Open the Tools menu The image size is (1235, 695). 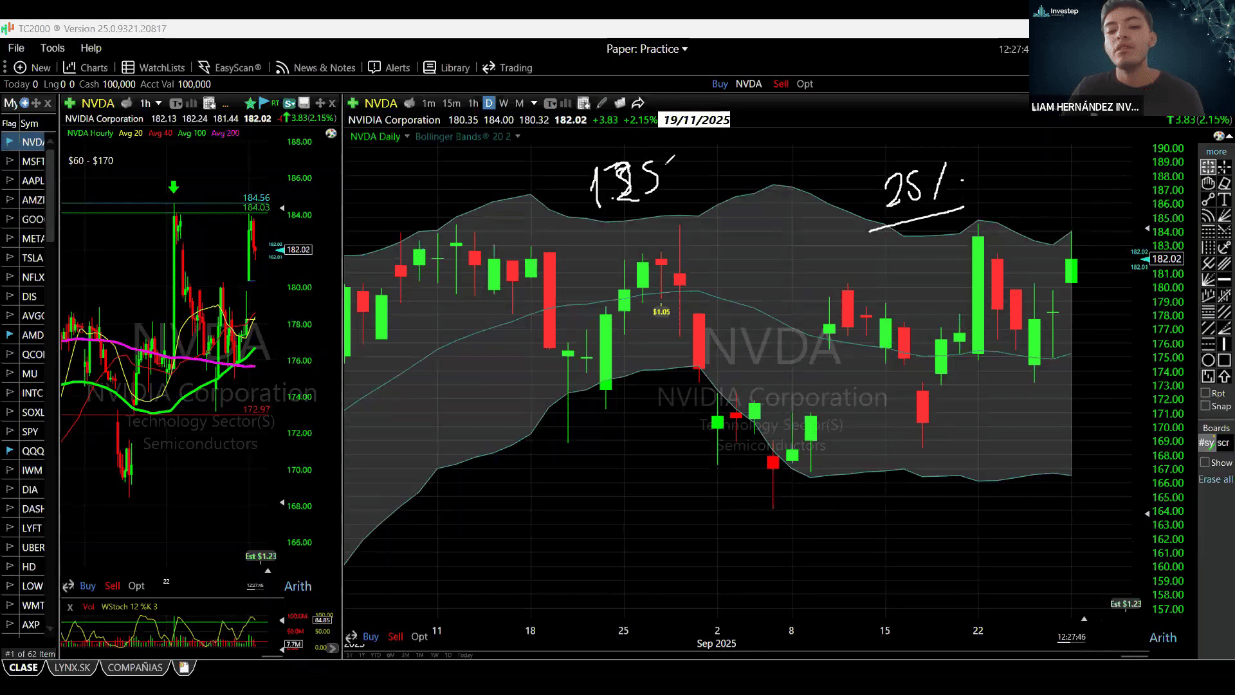52,48
